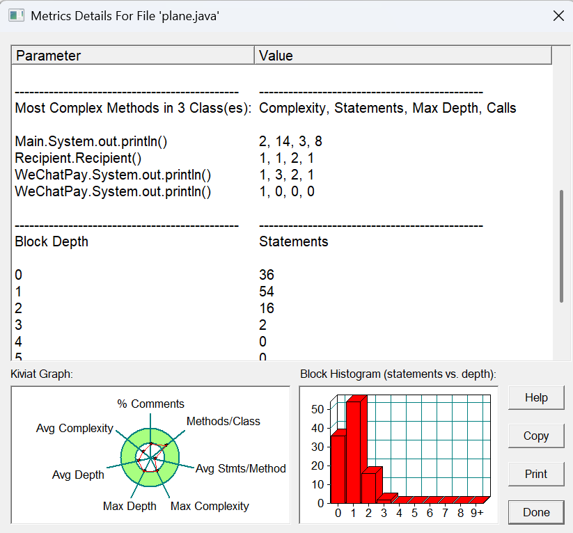Select the Main.System.out.println() row
This screenshot has height=533, width=573.
(91, 142)
